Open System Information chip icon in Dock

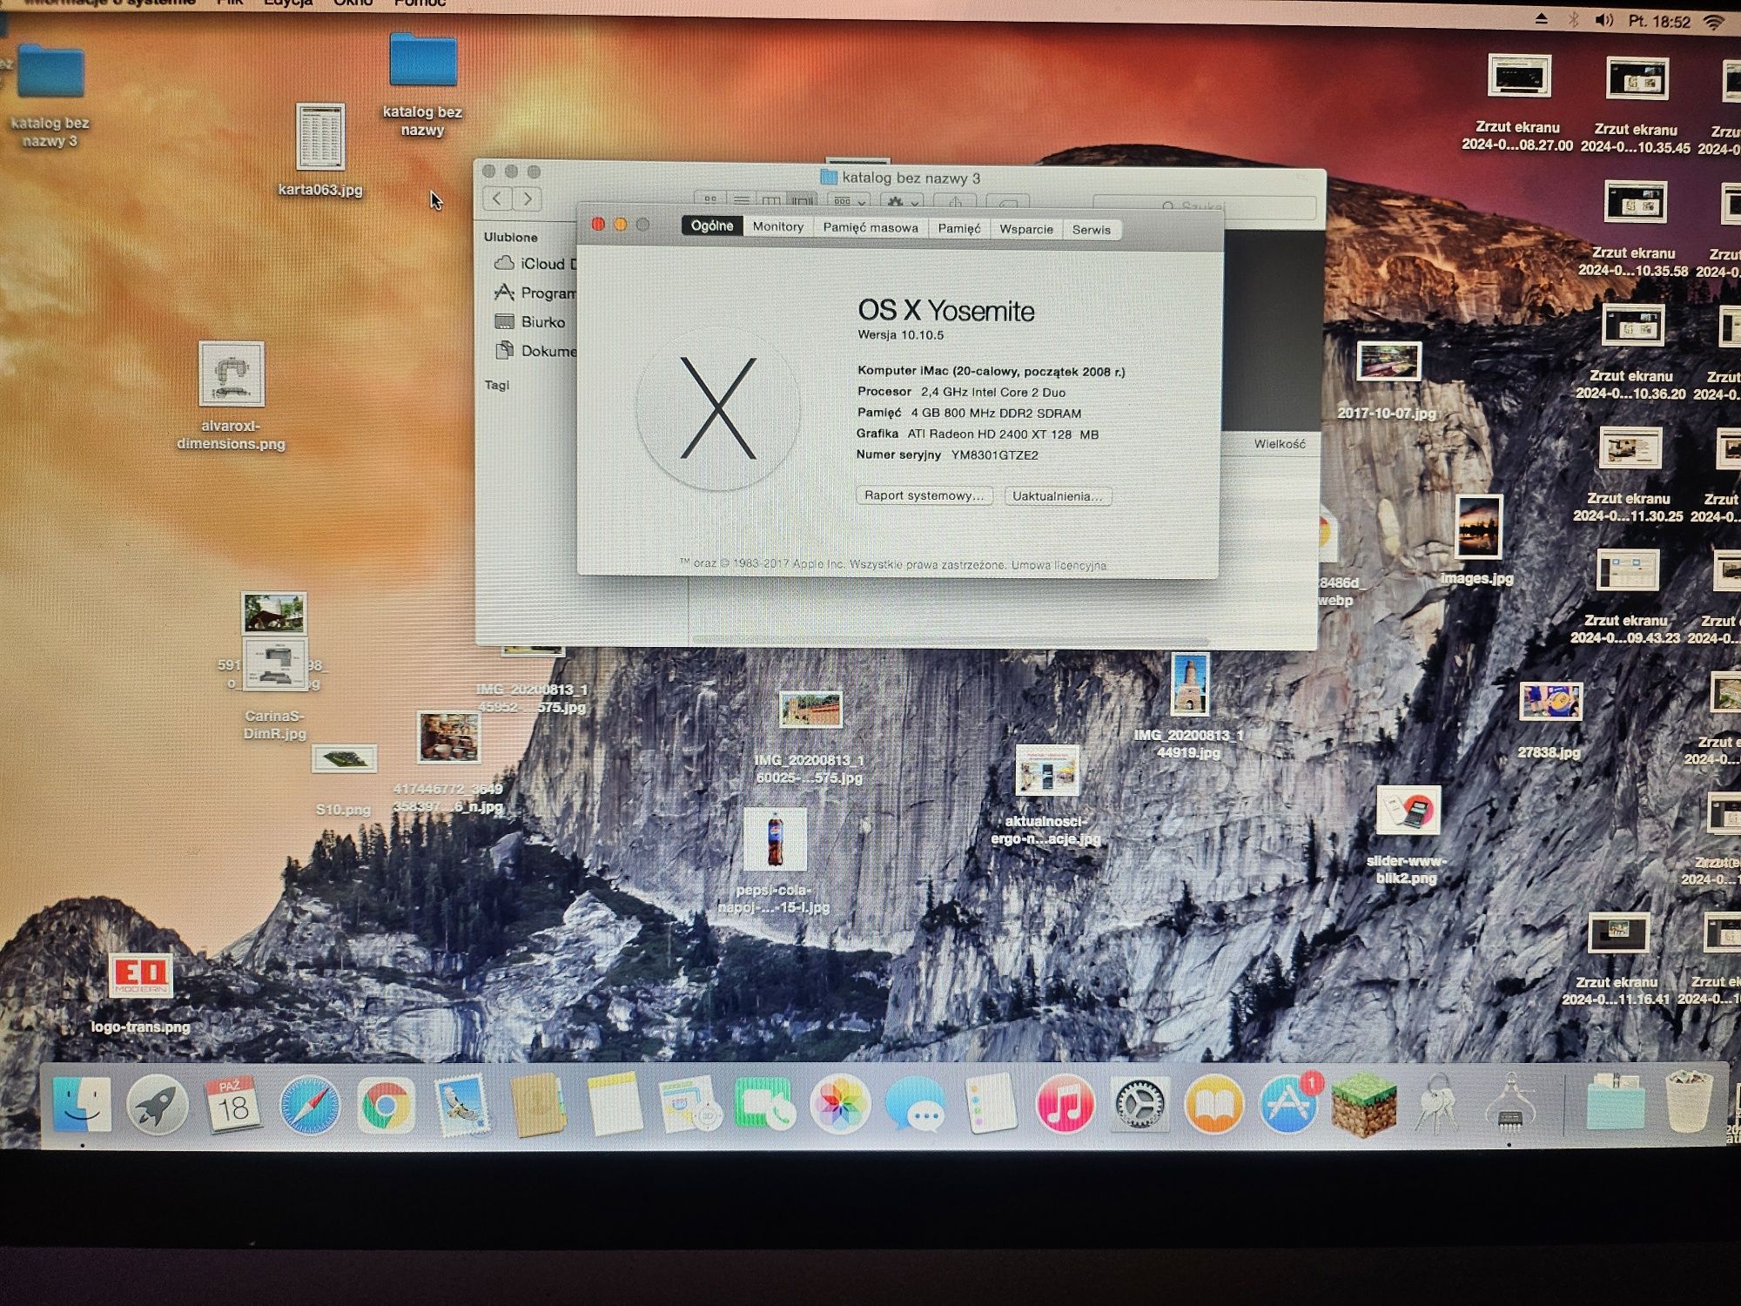coord(1511,1104)
